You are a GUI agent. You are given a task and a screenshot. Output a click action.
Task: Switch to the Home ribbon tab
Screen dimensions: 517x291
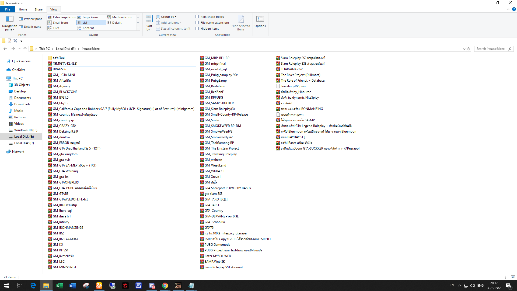(x=23, y=9)
